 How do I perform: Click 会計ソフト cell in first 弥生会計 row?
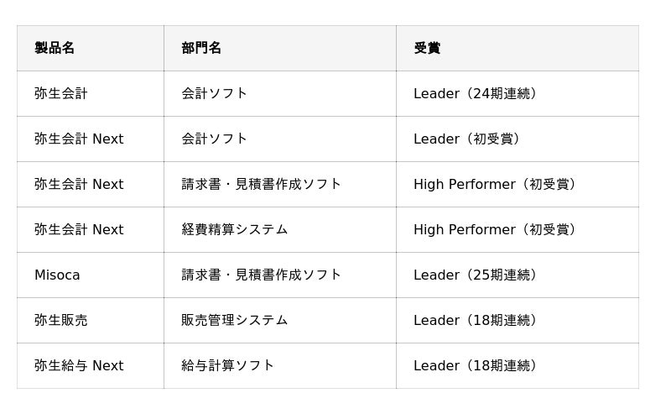[280, 93]
